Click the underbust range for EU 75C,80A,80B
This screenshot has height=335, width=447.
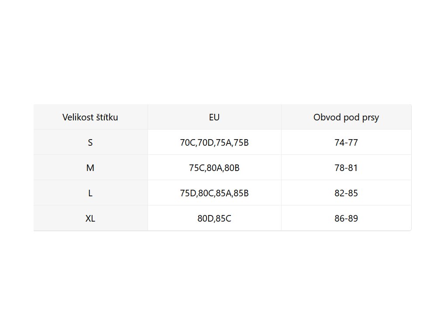[x=346, y=168]
